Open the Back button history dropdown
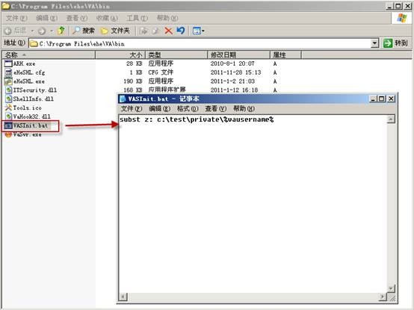This screenshot has width=414, height=310. pyautogui.click(x=32, y=31)
